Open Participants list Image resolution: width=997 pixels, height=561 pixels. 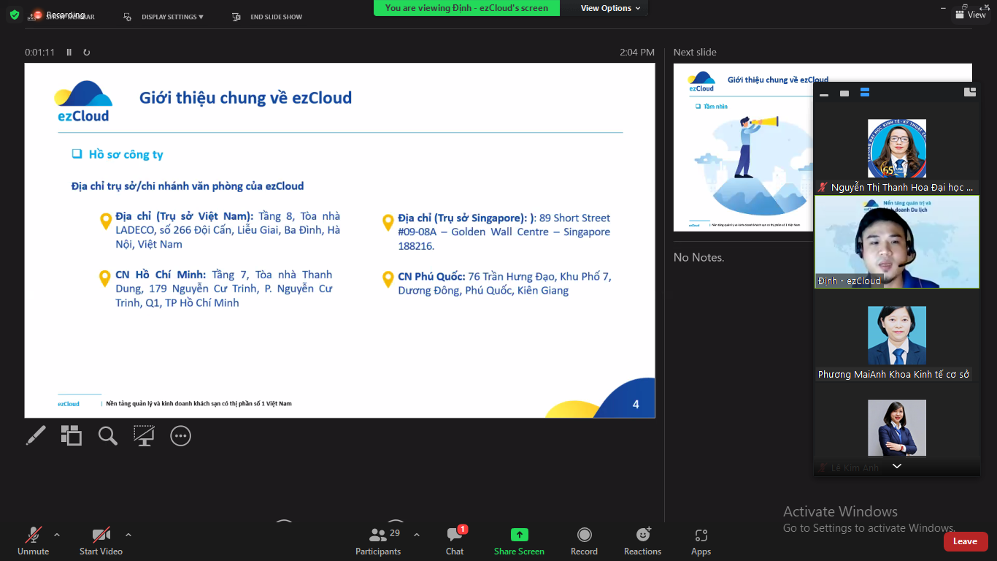tap(378, 541)
